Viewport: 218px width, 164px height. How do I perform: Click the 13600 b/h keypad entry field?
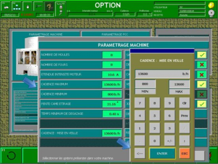point(162,74)
